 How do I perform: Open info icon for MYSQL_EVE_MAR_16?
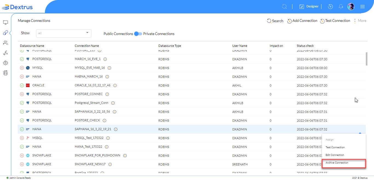[109, 68]
